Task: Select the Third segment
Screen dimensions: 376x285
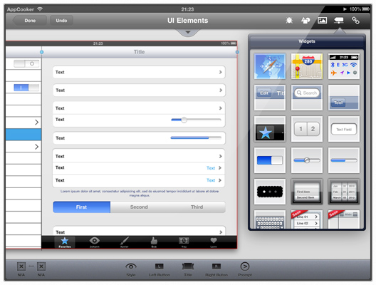Action: (197, 207)
